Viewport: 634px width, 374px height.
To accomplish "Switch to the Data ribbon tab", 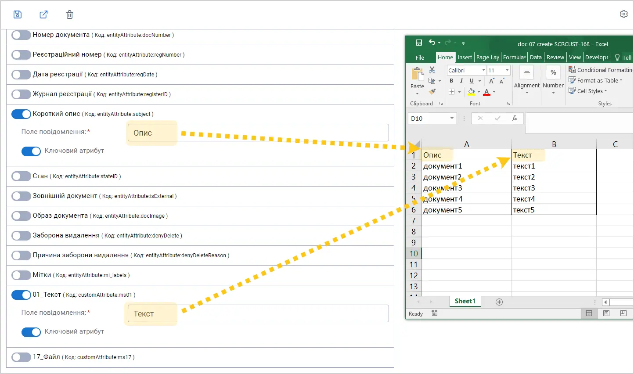I will pyautogui.click(x=536, y=58).
